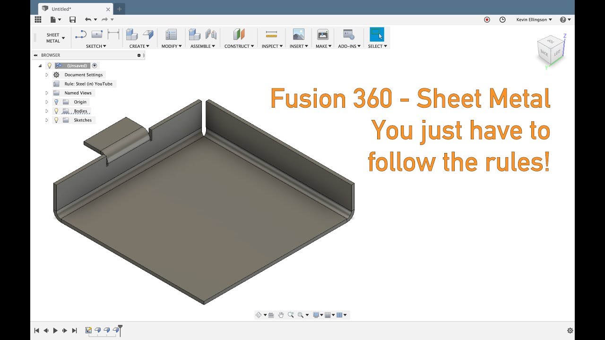605x340 pixels.
Task: Open the undo history dropdown arrow
Action: 95,19
